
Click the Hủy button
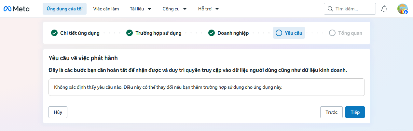point(58,112)
